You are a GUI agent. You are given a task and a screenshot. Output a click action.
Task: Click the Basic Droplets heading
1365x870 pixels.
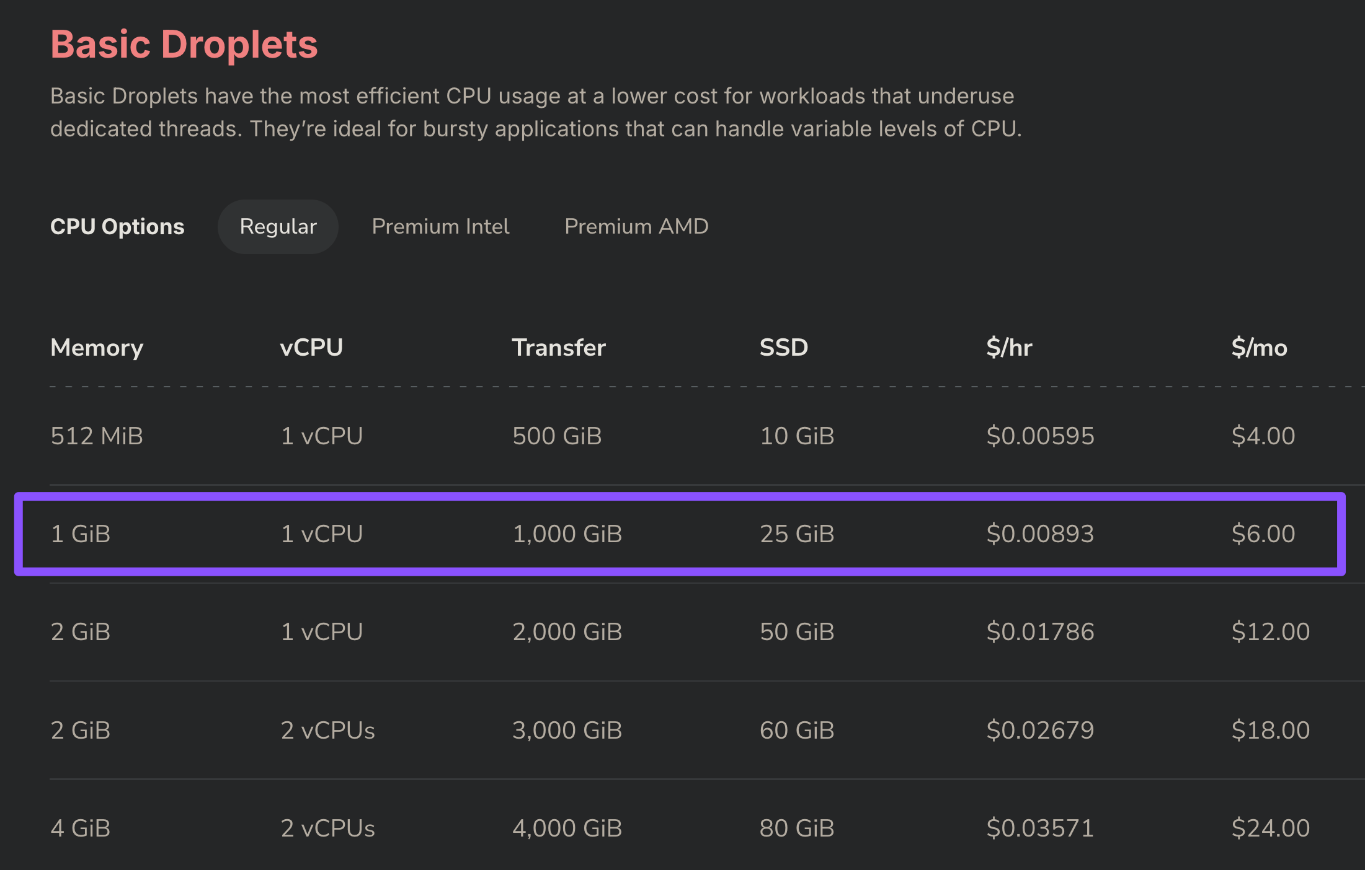click(184, 45)
